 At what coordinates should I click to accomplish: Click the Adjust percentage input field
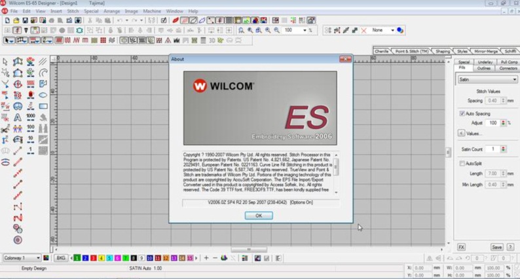tap(492, 122)
